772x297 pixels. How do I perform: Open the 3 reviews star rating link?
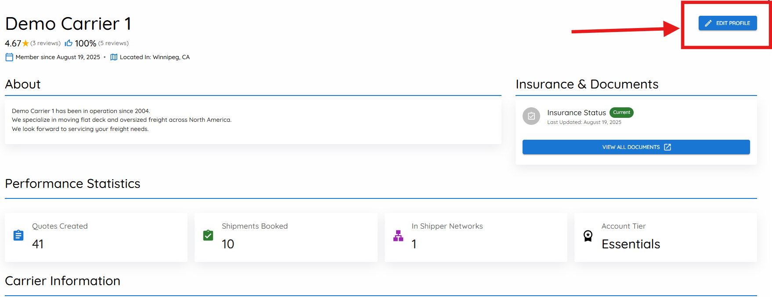pos(46,43)
